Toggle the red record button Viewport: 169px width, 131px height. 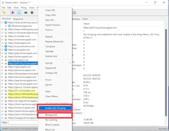point(13,12)
